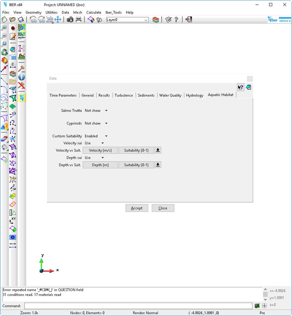The image size is (292, 316).
Task: Click the Close button below Data panel
Action: pyautogui.click(x=163, y=208)
